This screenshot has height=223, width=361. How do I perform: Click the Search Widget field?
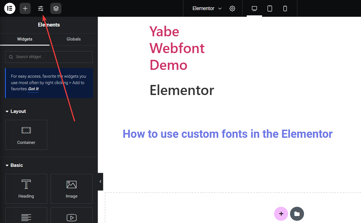[49, 57]
